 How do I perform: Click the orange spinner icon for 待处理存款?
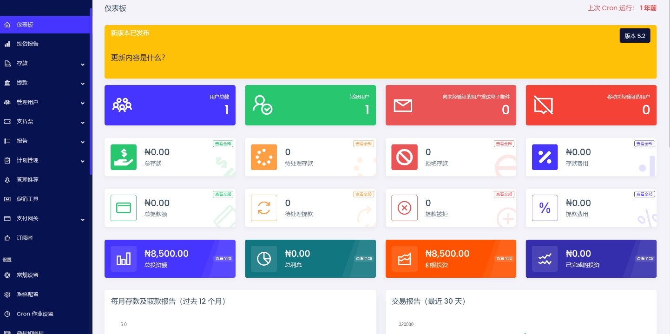[x=264, y=157]
